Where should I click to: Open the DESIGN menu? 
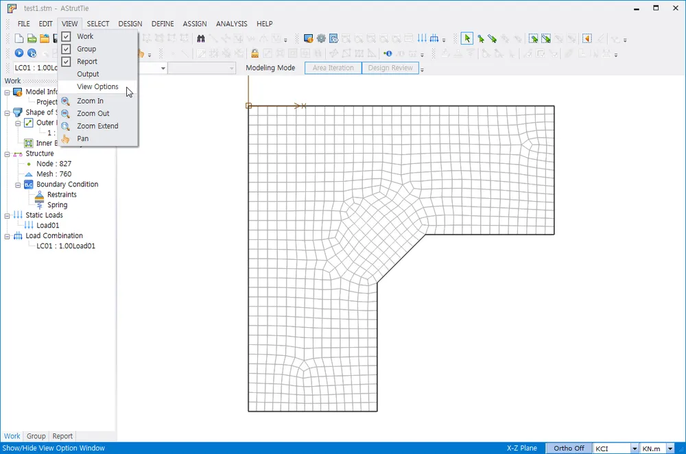(x=130, y=23)
